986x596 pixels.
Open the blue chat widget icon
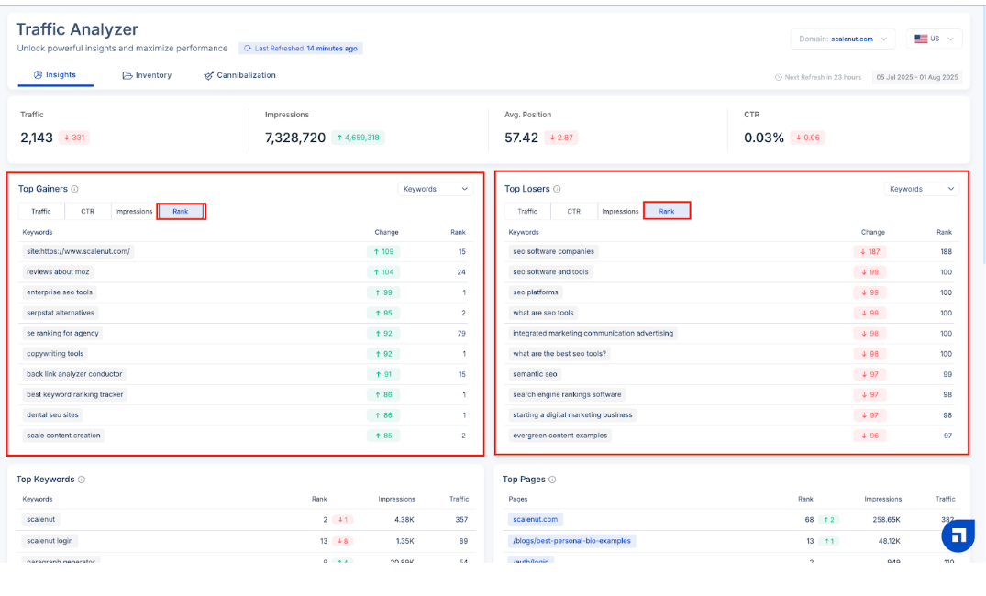pyautogui.click(x=958, y=535)
